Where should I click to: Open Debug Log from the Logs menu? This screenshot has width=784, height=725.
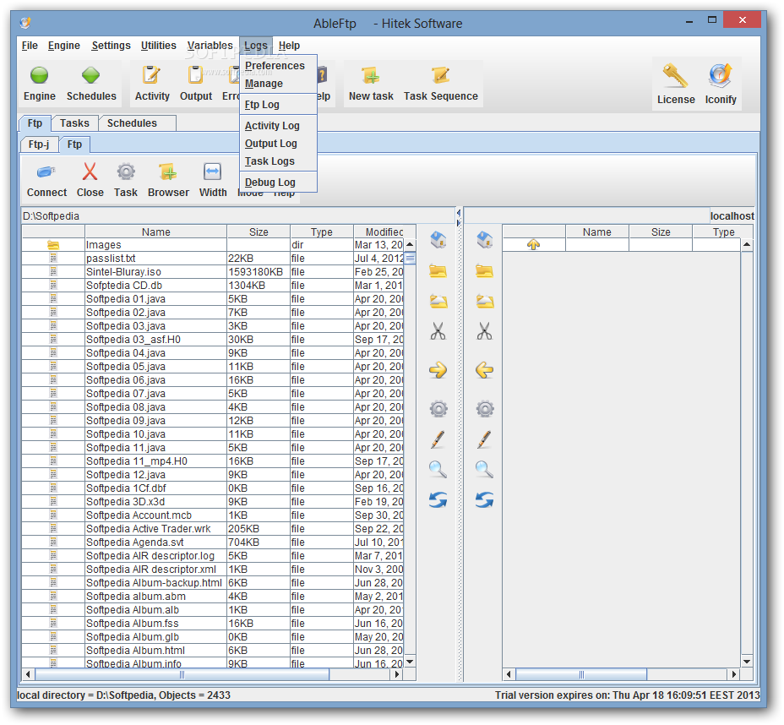coord(278,183)
